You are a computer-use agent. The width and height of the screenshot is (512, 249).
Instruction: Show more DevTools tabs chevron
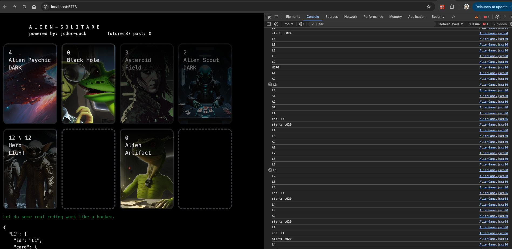[x=453, y=17]
